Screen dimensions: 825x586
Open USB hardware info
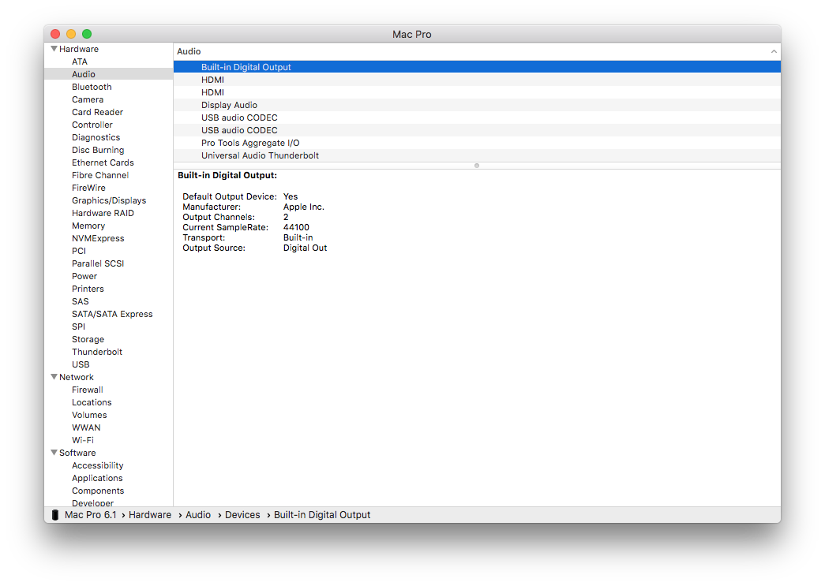(x=81, y=364)
